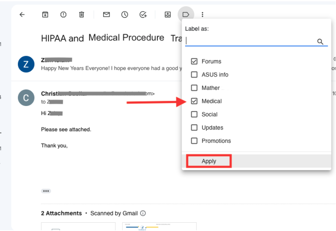Delete email with trash icon

(82, 14)
